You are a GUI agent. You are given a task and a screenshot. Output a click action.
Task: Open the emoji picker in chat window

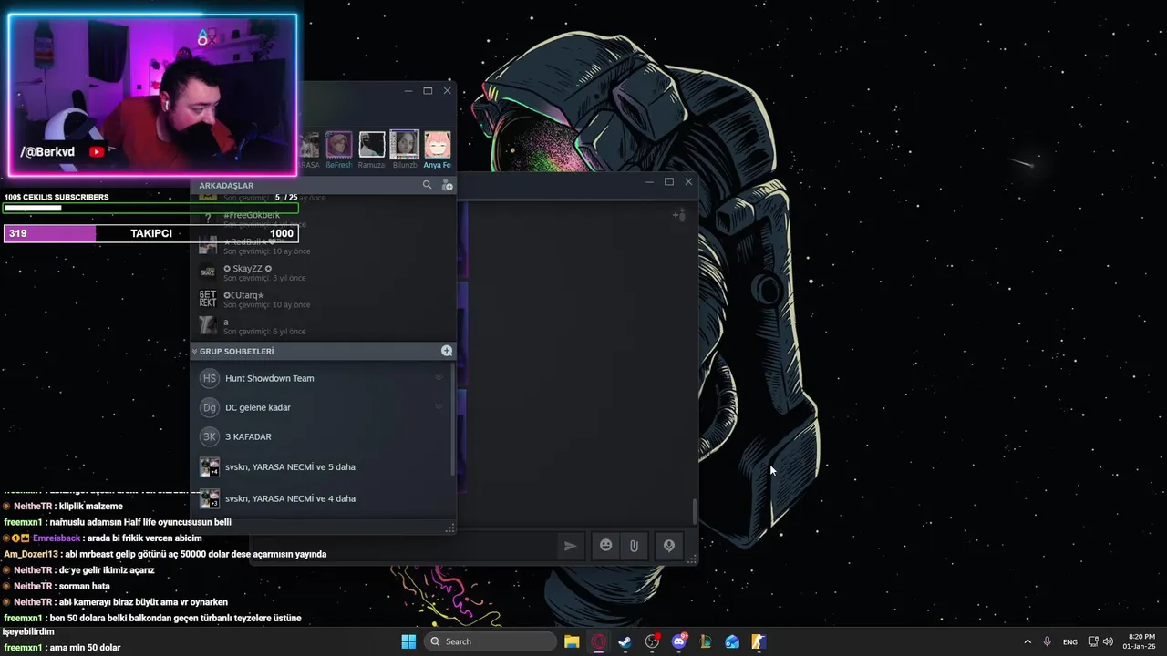pos(605,546)
